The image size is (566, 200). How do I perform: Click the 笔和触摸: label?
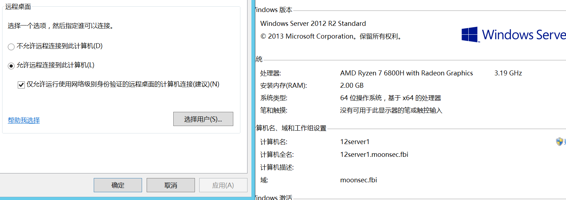coord(274,110)
